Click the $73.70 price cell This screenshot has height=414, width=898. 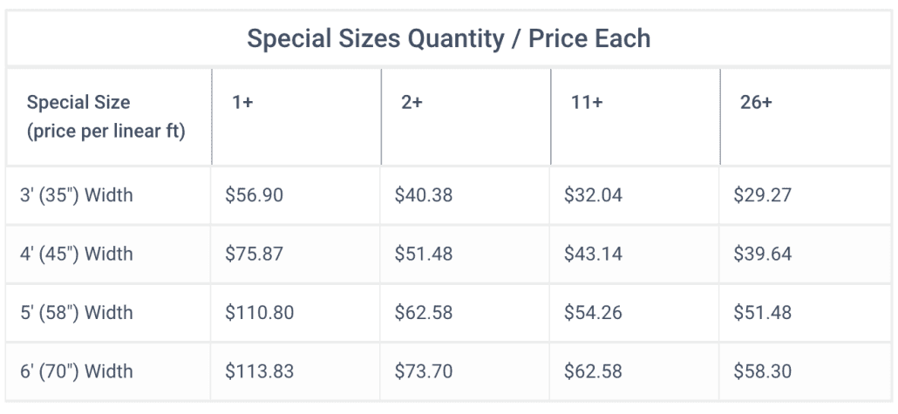(x=423, y=371)
